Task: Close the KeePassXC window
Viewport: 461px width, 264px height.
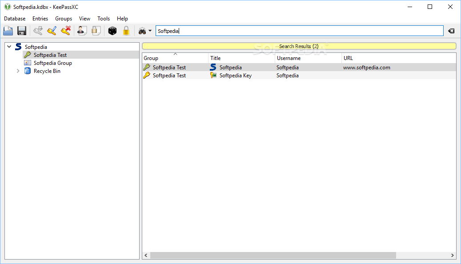Action: [x=450, y=7]
